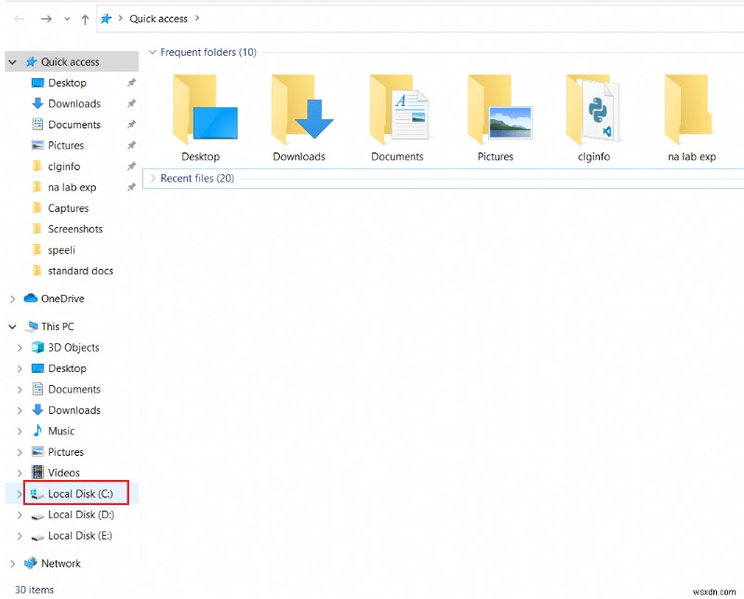Select 3D Objects folder
This screenshot has width=744, height=599.
[x=73, y=348]
